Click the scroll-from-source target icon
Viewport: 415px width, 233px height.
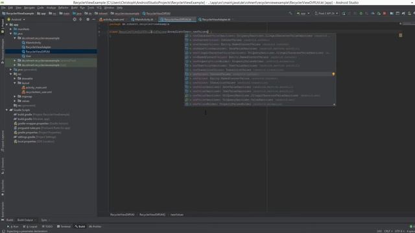pyautogui.click(x=75, y=19)
